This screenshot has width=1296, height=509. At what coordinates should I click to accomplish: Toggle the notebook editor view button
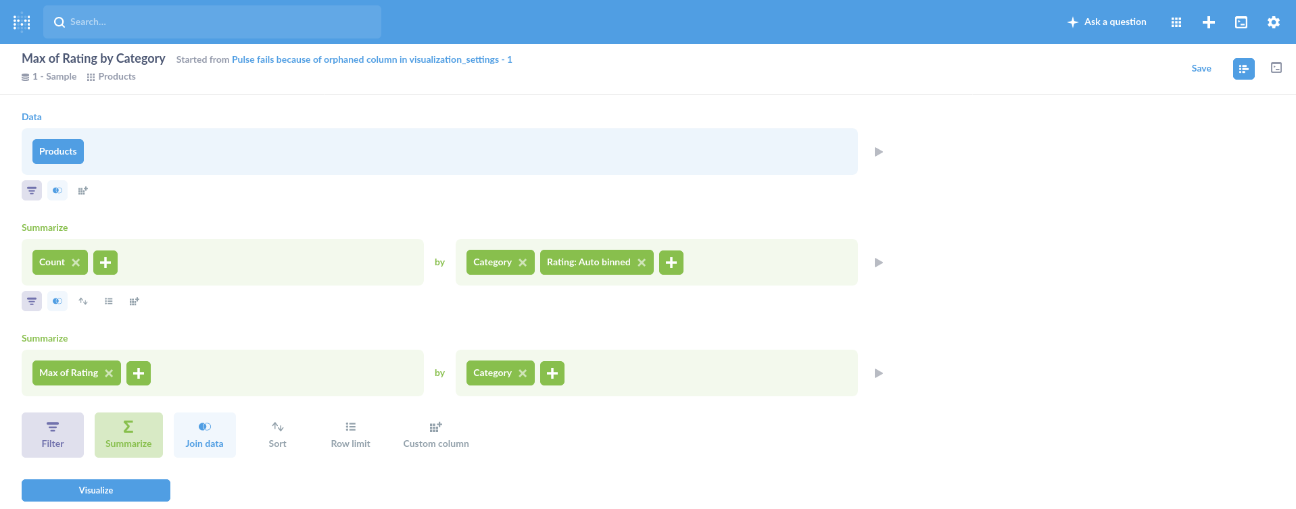(1244, 69)
